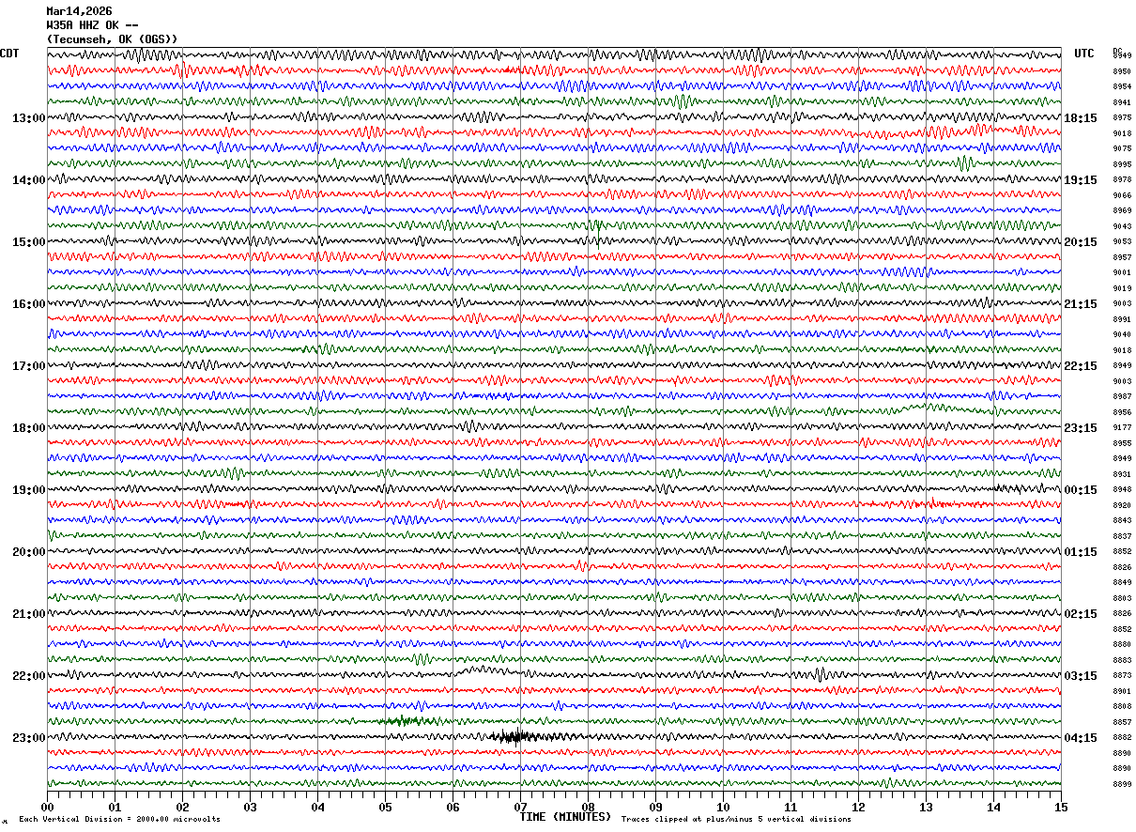Screen dimensions: 1136x832
Task: Click the DC offset value '8803'
Action: (1122, 598)
